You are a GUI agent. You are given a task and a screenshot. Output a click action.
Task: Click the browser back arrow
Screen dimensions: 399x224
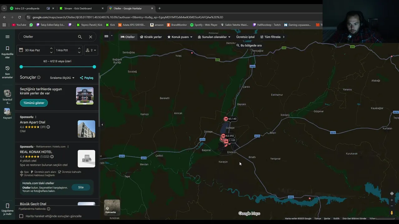tap(4, 17)
